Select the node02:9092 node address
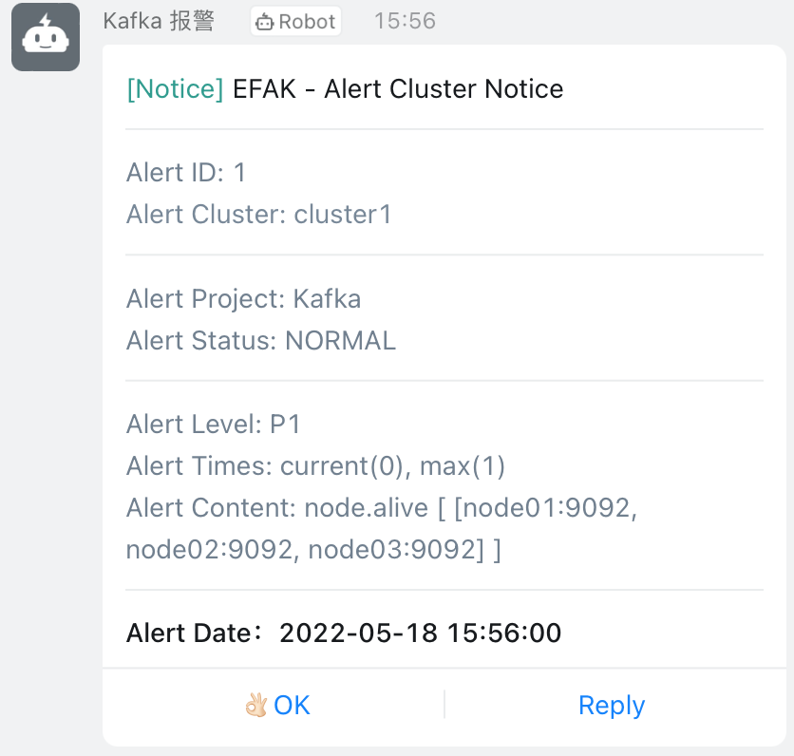 click(x=209, y=549)
